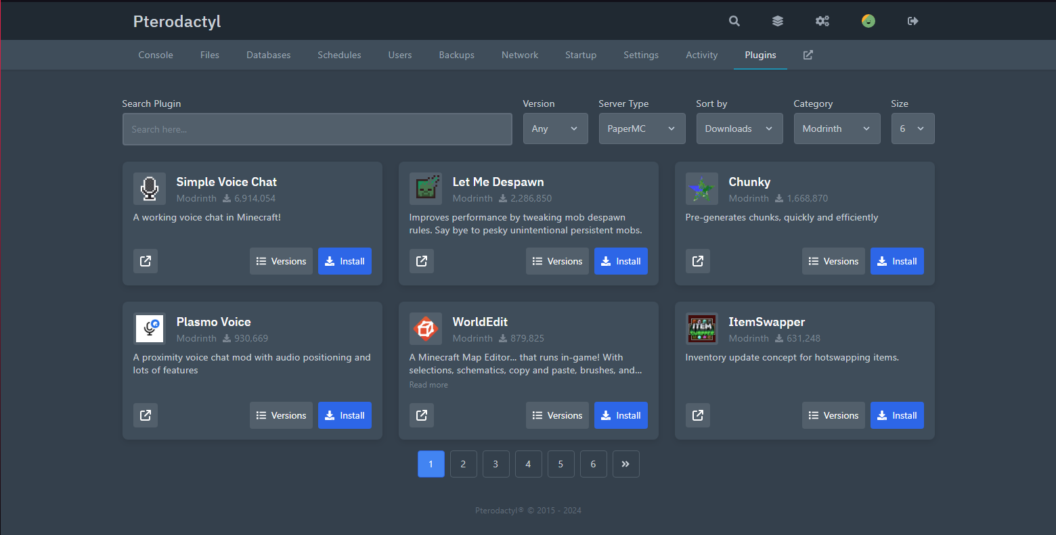Screen dimensions: 1056x535
Task: Open the Server Type PaperMC dropdown
Action: (x=642, y=129)
